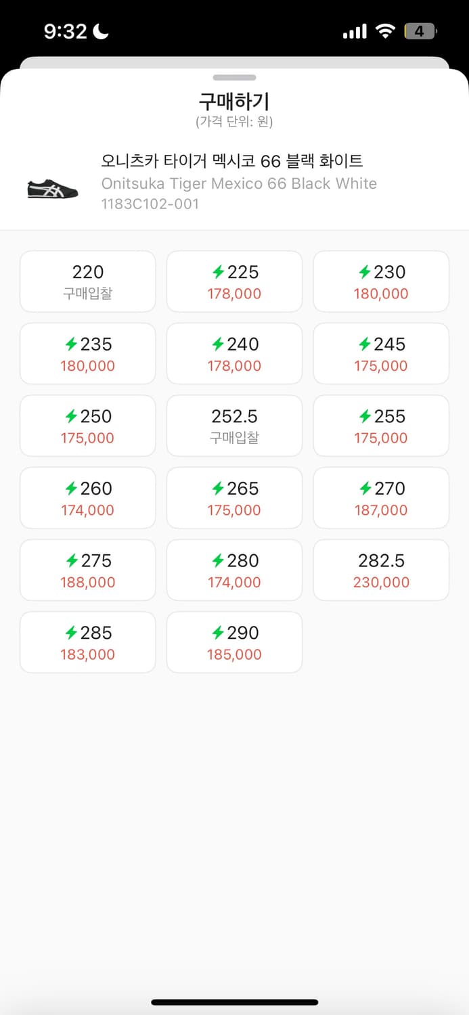Select size 252.5 marked 구매입찰
Image resolution: width=469 pixels, height=1015 pixels.
pos(234,426)
